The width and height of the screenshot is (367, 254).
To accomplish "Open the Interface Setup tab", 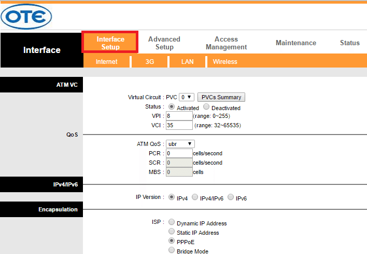I will pyautogui.click(x=110, y=43).
